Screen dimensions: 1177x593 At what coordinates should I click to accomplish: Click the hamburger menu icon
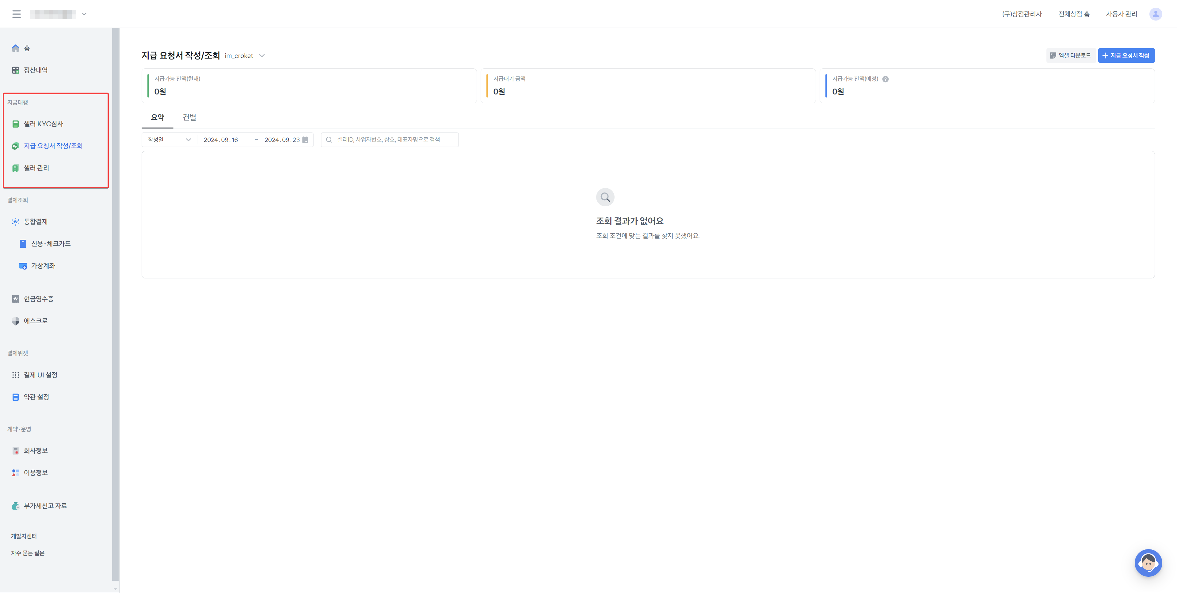[17, 14]
